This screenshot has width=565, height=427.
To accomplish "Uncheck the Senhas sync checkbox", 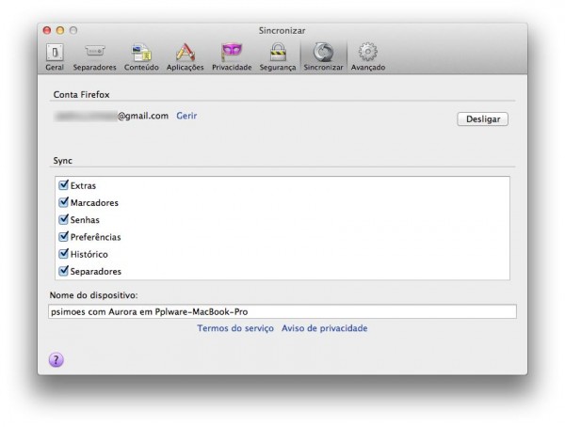I will [x=63, y=219].
